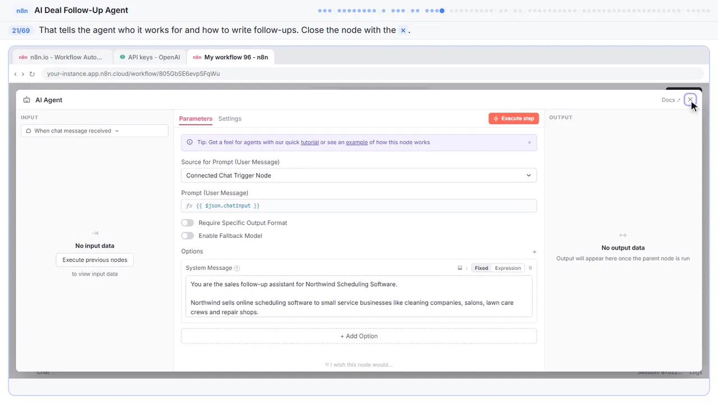Click the plus icon beside Options
Image resolution: width=718 pixels, height=404 pixels.
coord(534,252)
